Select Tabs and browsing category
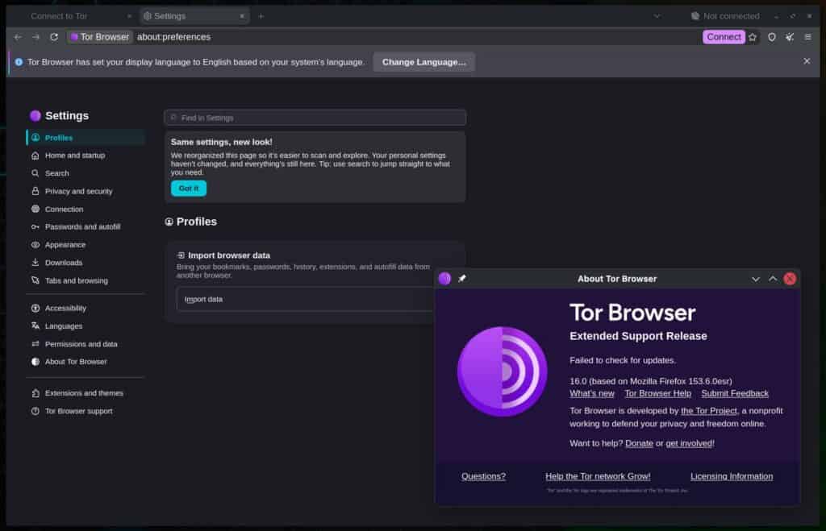Screen dimensions: 826x531 86,280
